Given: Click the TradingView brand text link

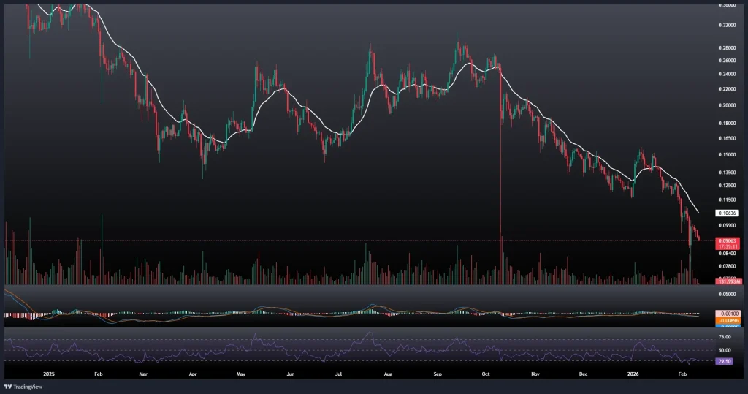Looking at the screenshot, I should [x=28, y=387].
